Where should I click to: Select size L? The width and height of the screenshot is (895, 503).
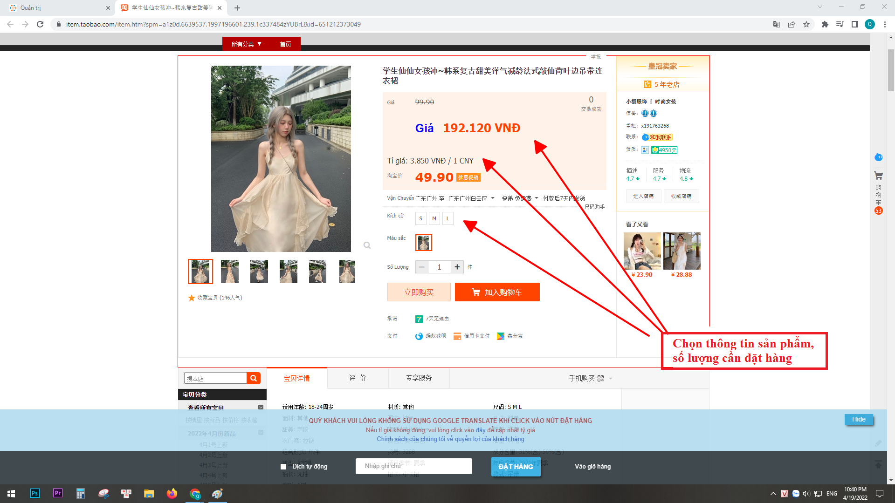(447, 218)
